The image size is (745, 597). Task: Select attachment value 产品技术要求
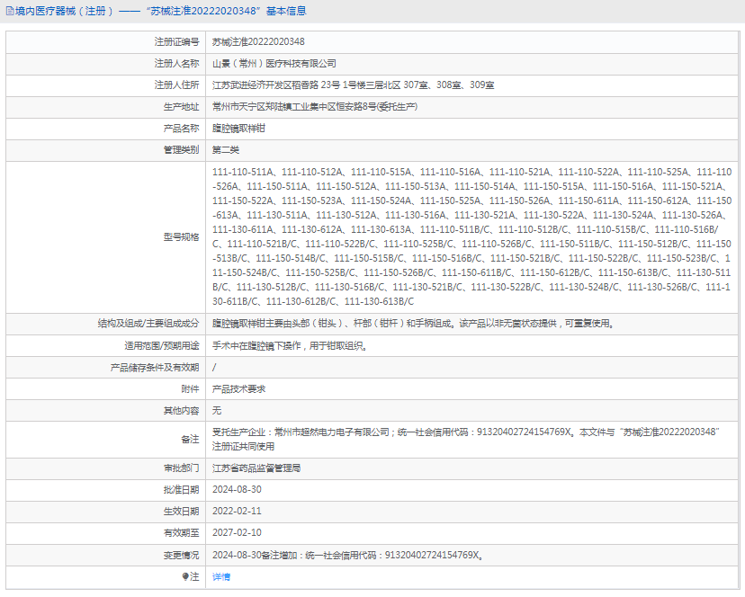pyautogui.click(x=238, y=389)
